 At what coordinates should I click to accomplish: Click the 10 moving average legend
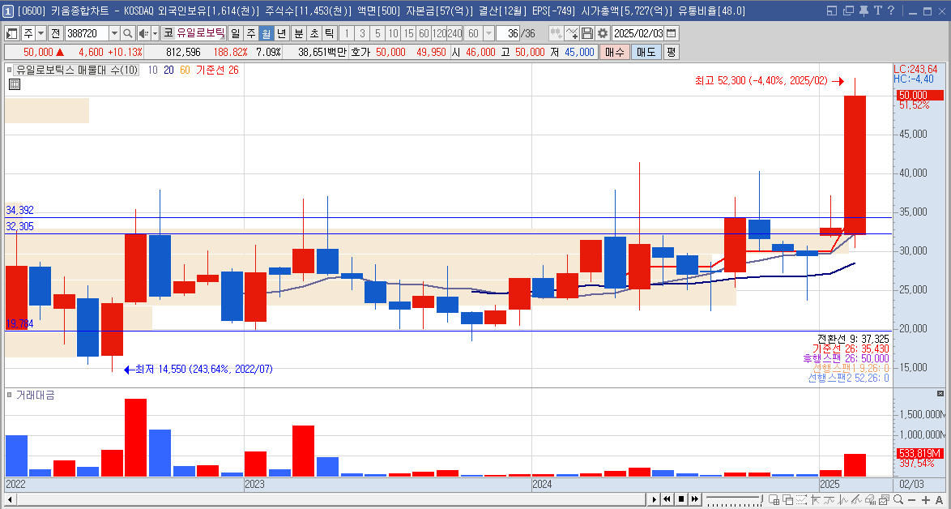click(x=153, y=70)
